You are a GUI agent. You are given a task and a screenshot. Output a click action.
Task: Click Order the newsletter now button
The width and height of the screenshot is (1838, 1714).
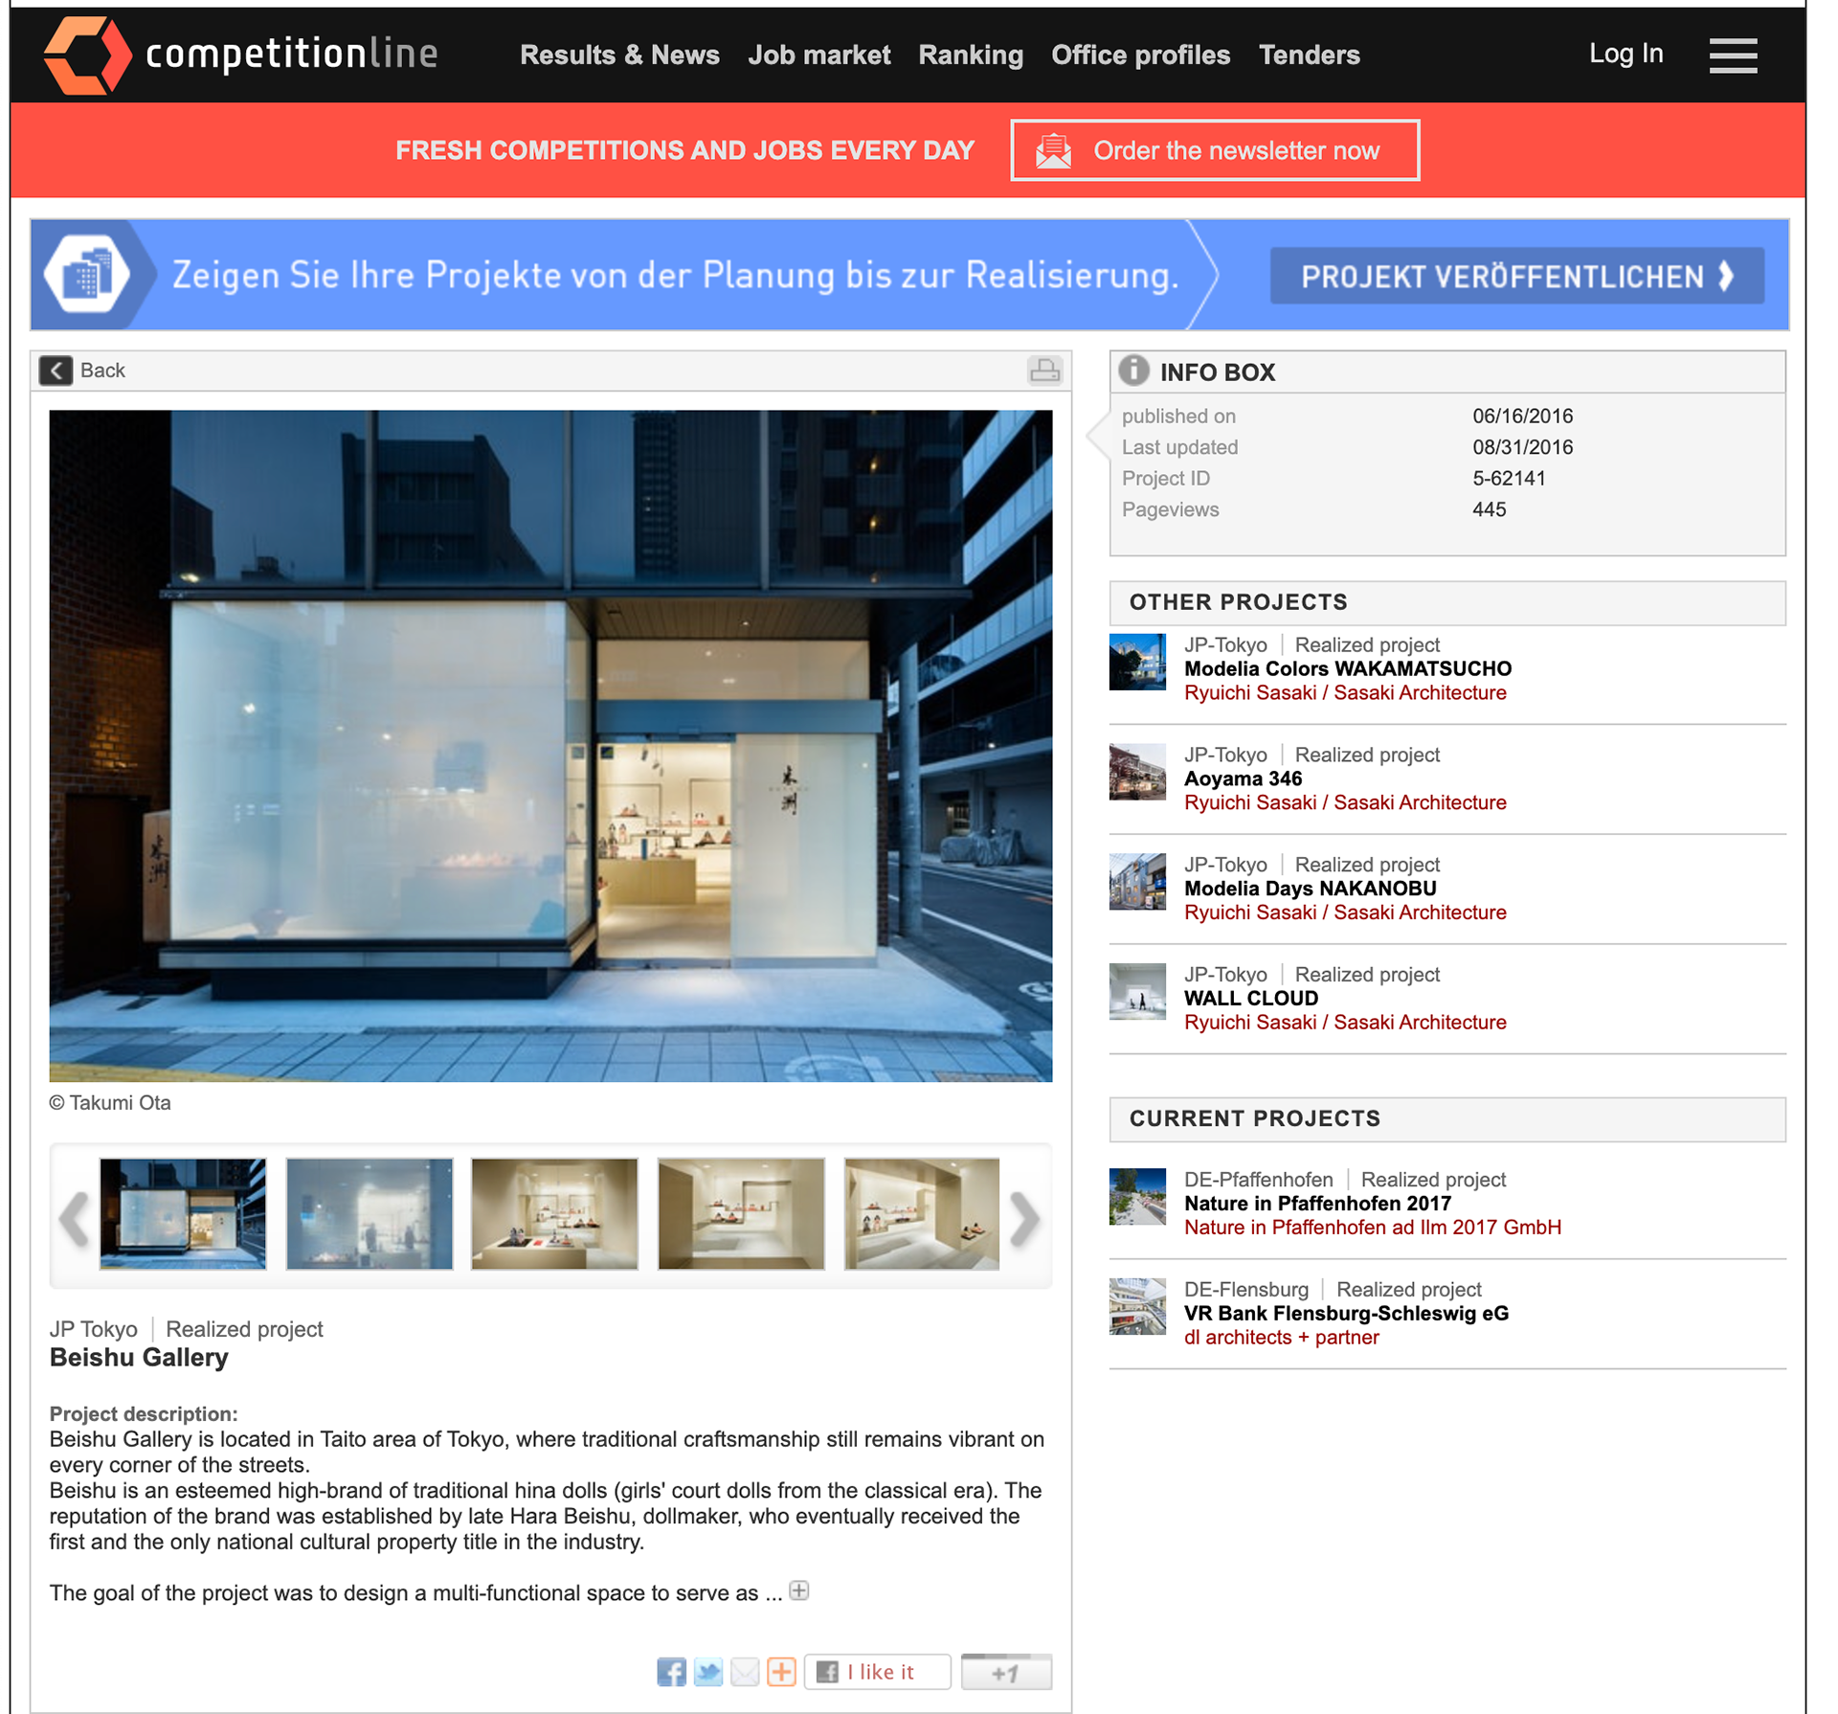1214,150
